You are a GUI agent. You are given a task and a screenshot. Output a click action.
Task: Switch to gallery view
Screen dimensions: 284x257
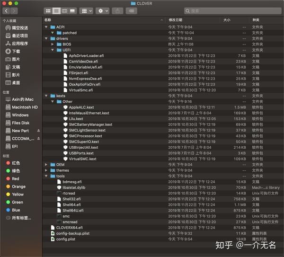[72, 11]
